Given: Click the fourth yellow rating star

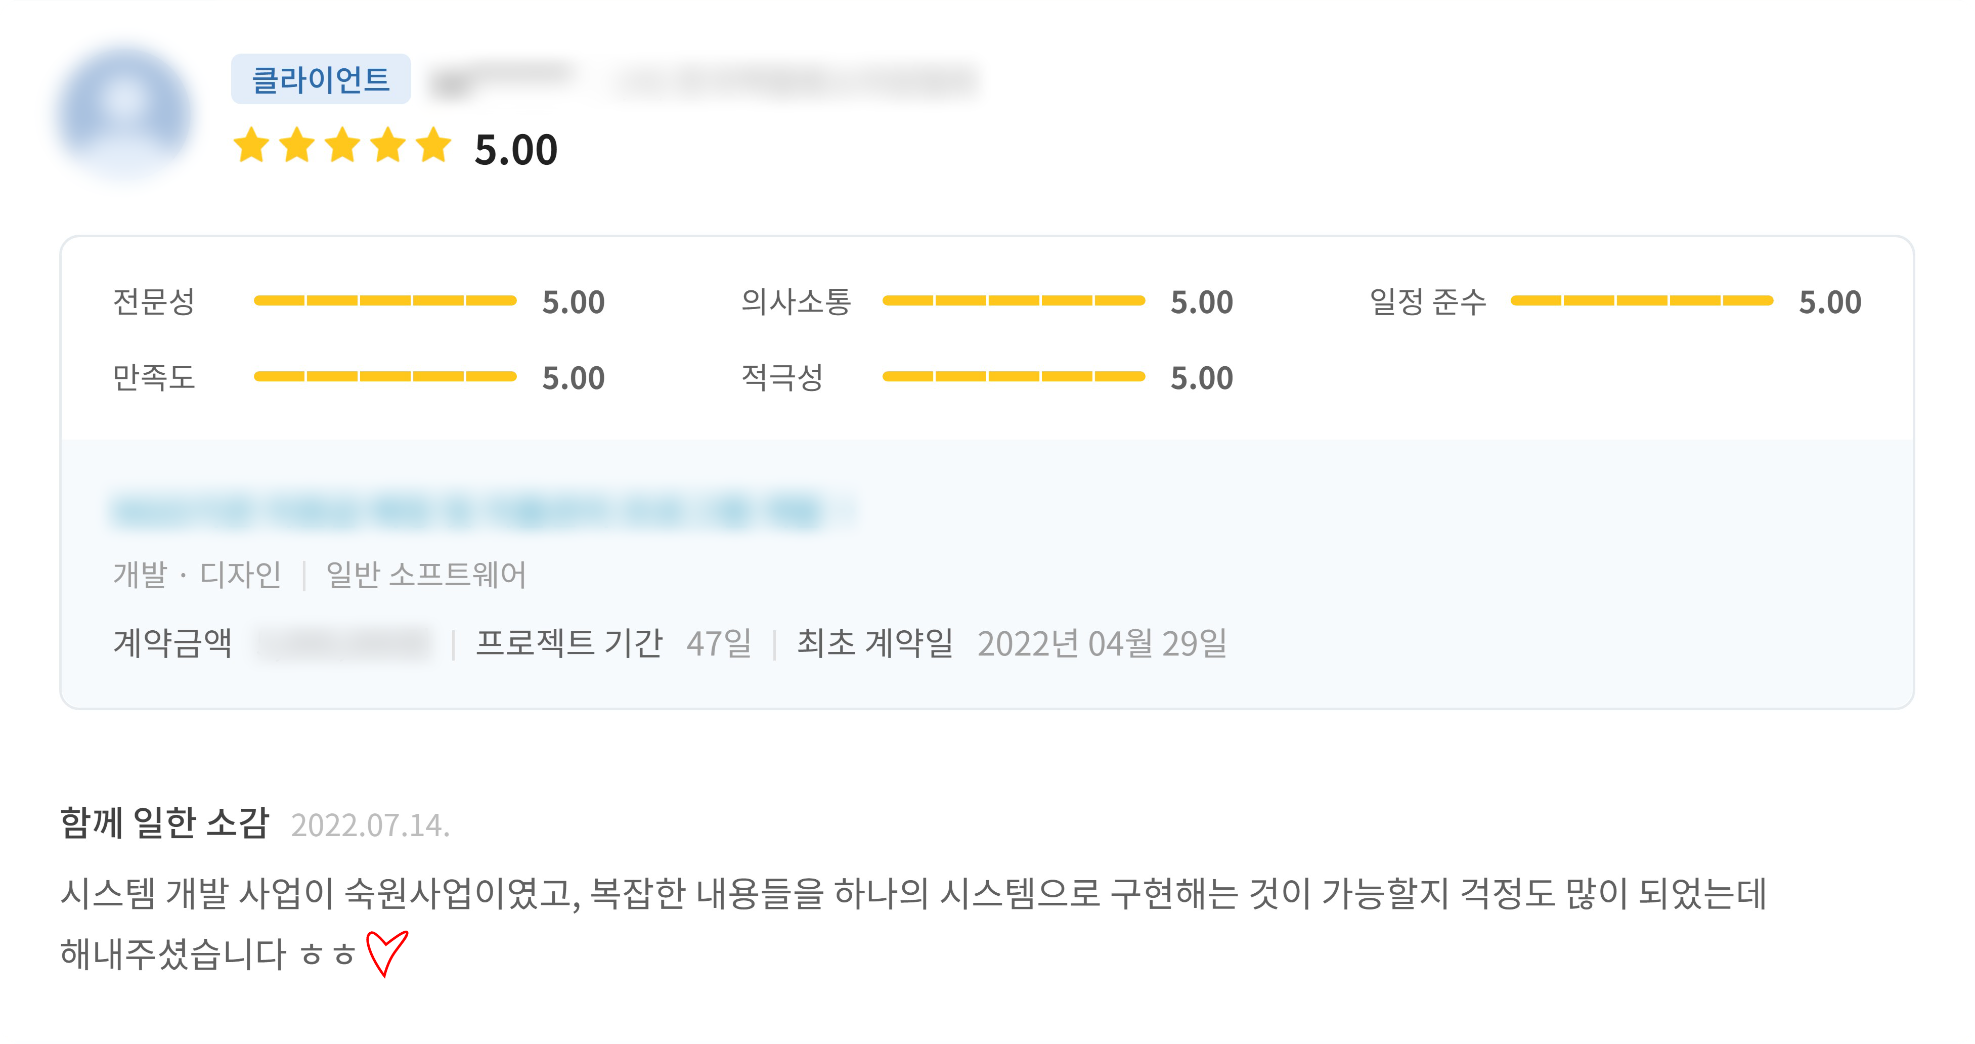Looking at the screenshot, I should (389, 146).
